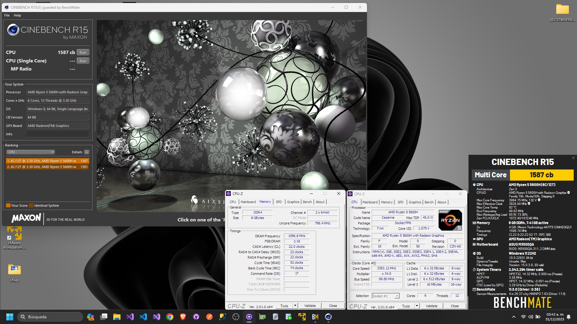Click the clock showing 03:42 a. m.
The width and height of the screenshot is (577, 324).
(555, 314)
